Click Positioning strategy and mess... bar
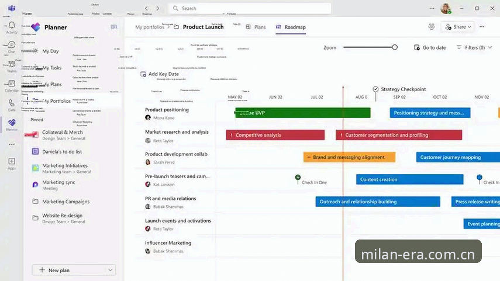The height and width of the screenshot is (281, 500). click(x=430, y=113)
